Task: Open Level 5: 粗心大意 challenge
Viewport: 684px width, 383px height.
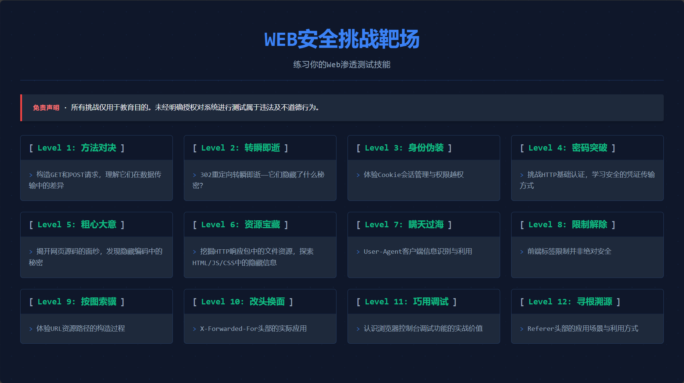Action: click(x=96, y=245)
